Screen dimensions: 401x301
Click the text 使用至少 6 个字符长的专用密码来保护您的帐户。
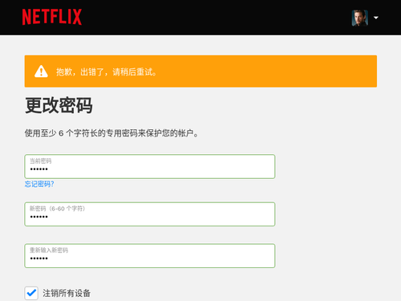point(111,133)
